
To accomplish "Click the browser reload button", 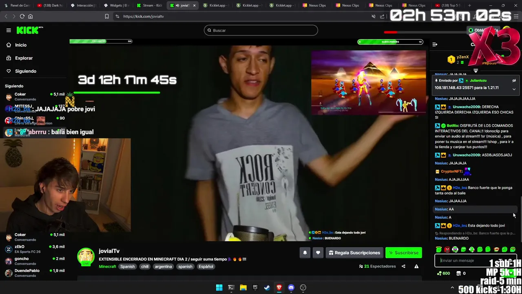I will coord(22,16).
